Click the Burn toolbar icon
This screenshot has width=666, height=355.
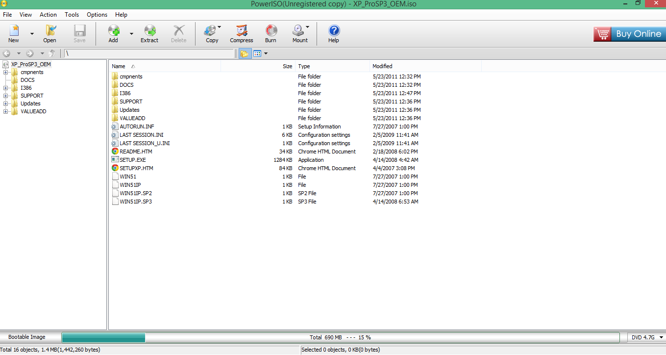click(271, 31)
